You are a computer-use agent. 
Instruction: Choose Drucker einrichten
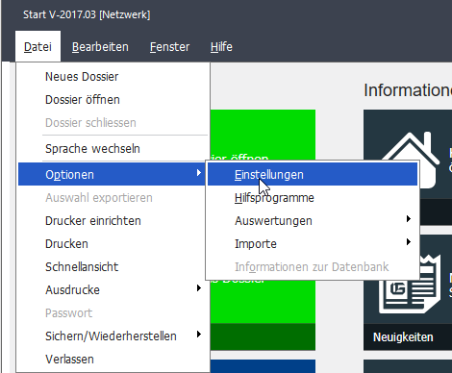(113, 221)
